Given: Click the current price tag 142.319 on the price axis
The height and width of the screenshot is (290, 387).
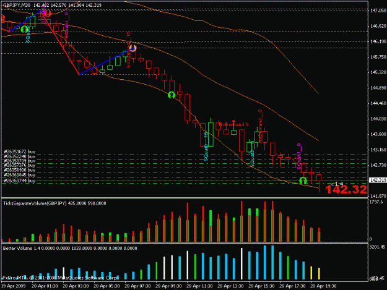Looking at the screenshot, I should 378,181.
